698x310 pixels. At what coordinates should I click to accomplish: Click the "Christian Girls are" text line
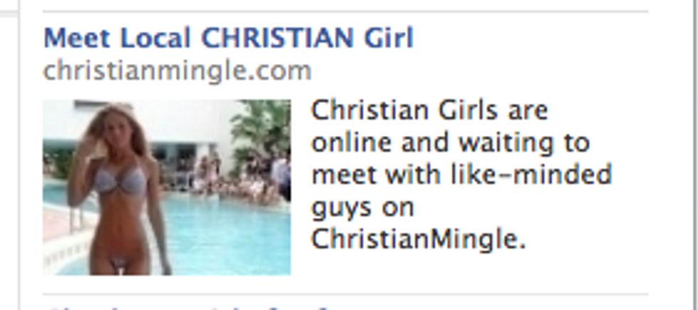(x=429, y=110)
